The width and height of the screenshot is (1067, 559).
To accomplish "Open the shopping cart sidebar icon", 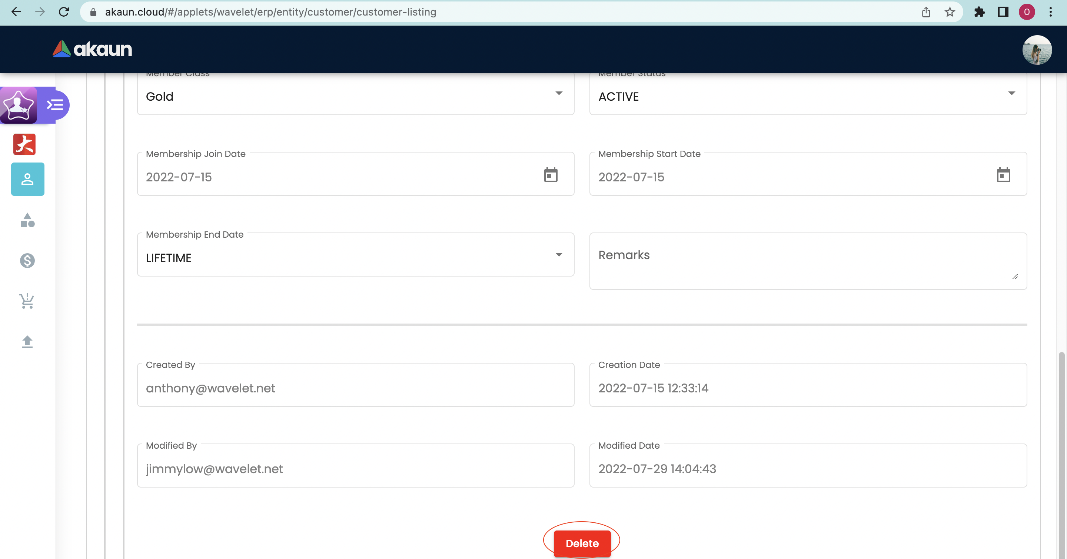I will coord(27,301).
